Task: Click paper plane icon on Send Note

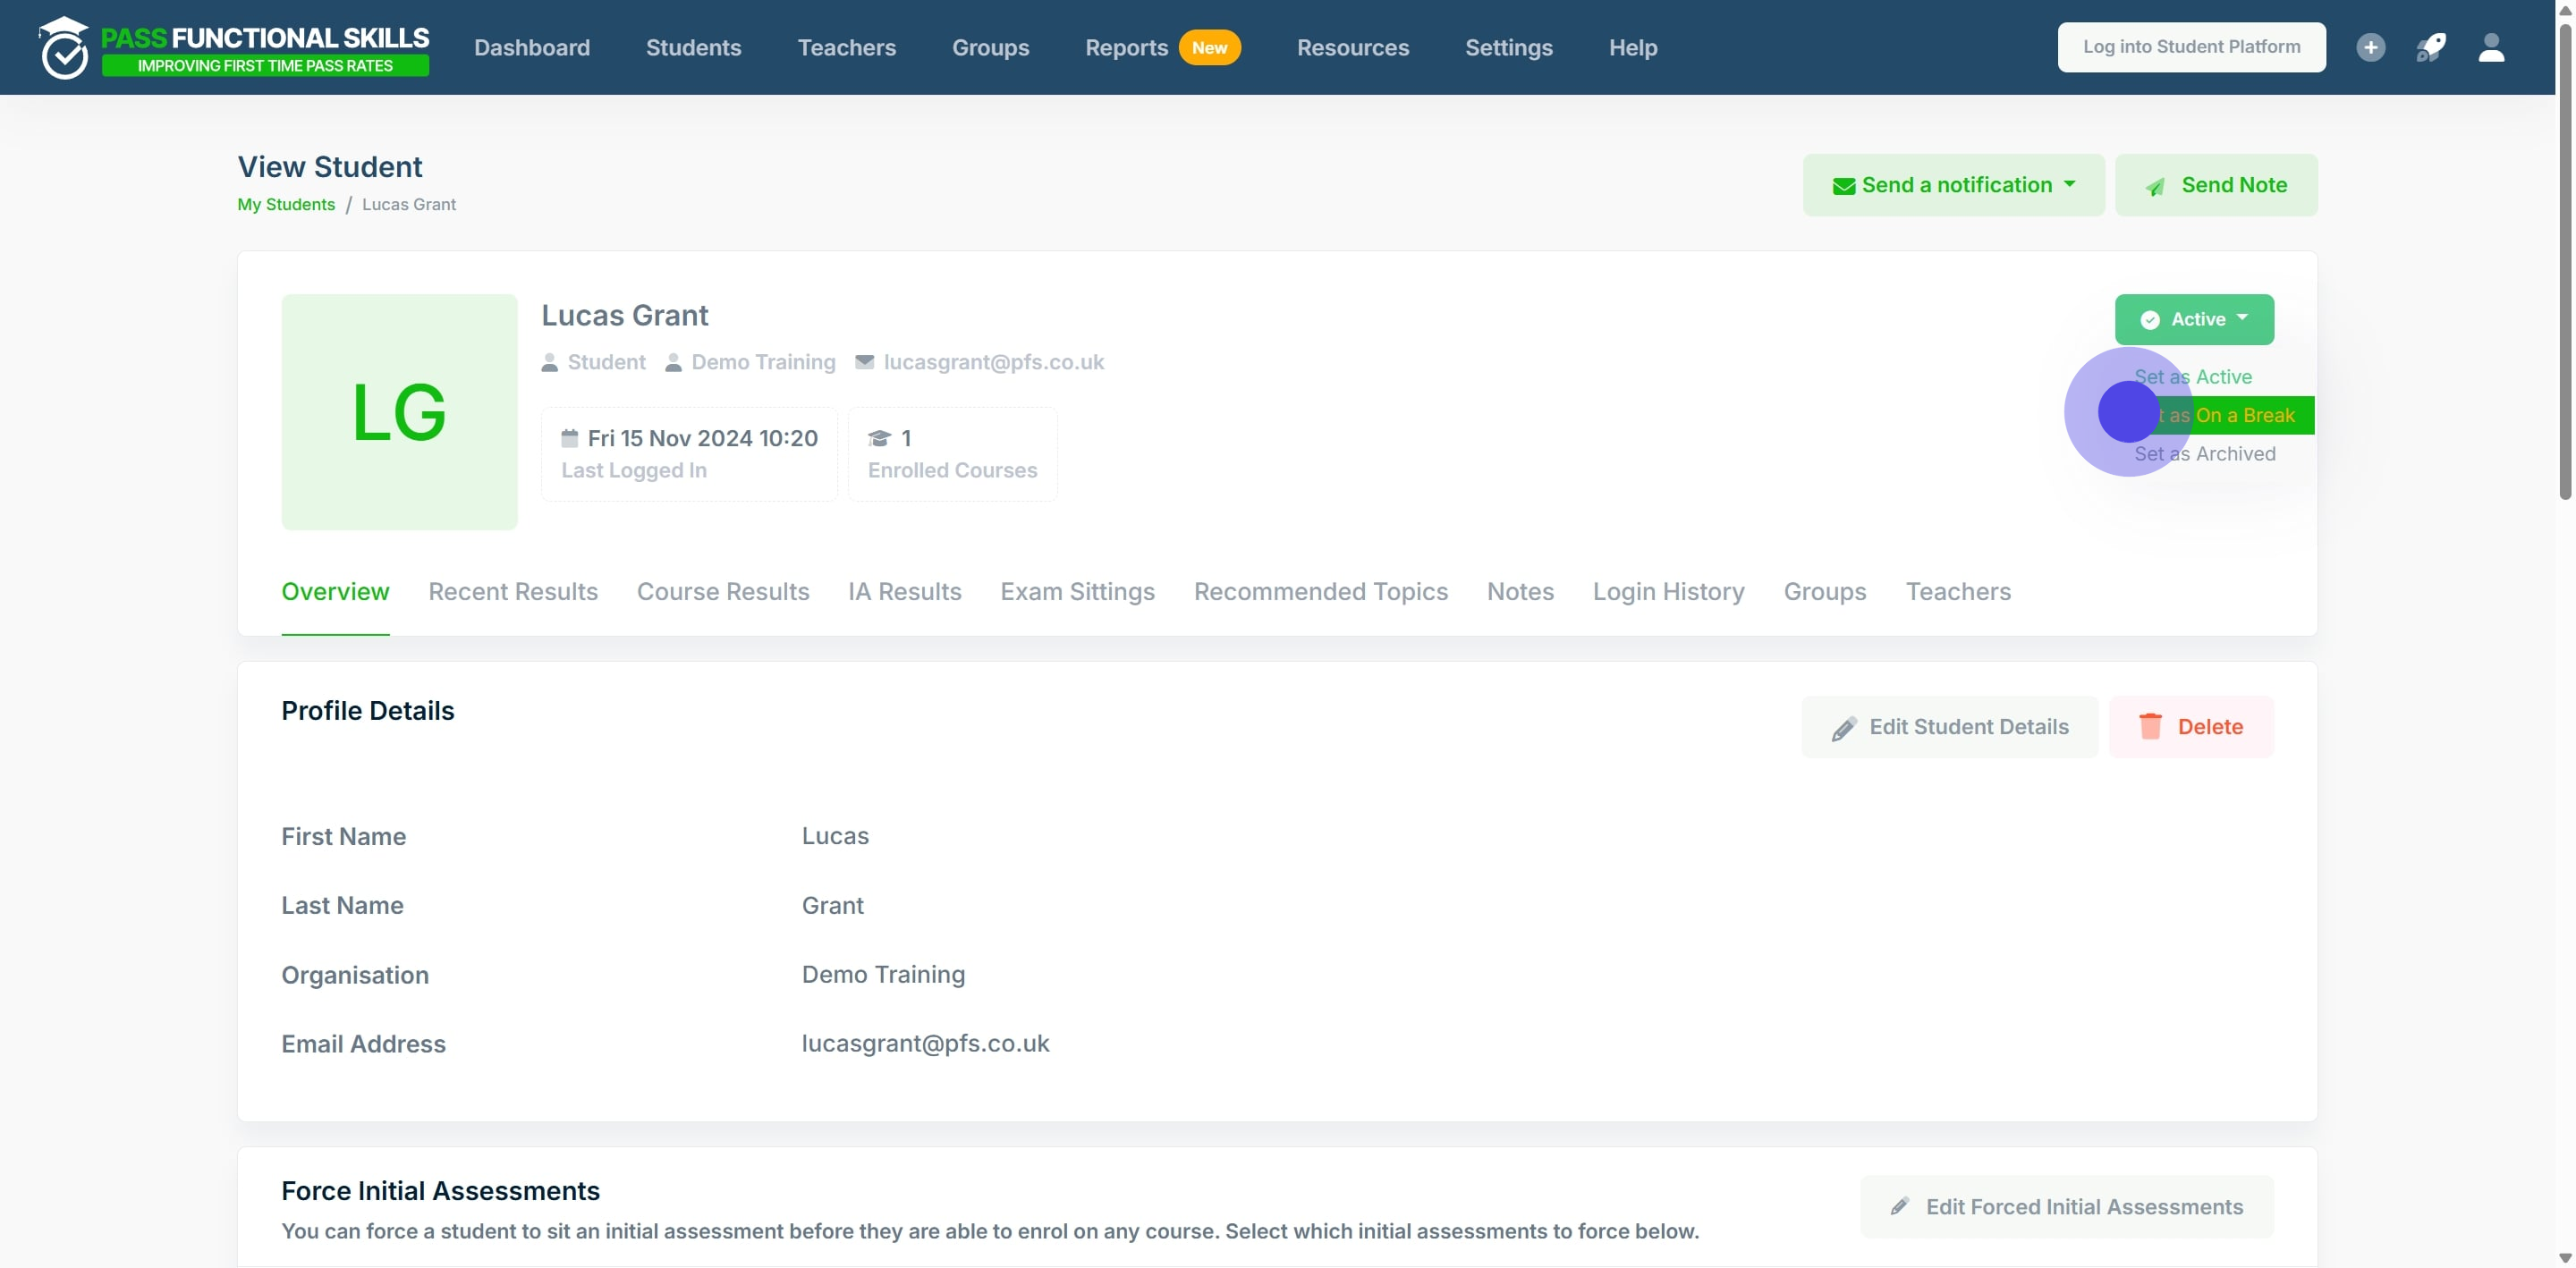Action: [2155, 186]
